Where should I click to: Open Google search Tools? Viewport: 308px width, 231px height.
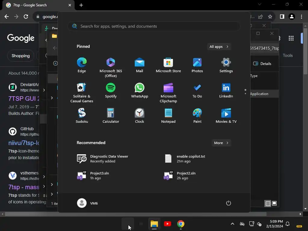(288, 55)
